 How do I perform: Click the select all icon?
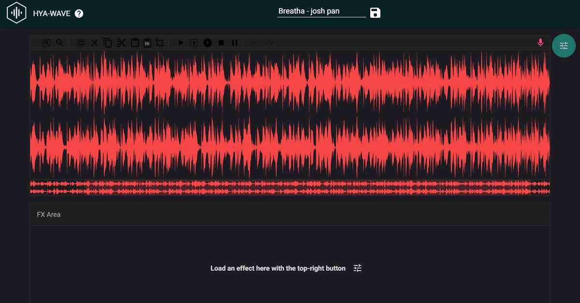(81, 43)
